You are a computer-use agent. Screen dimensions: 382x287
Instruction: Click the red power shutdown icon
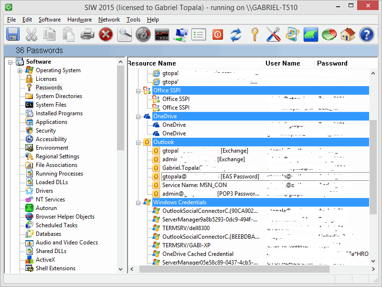pyautogui.click(x=218, y=34)
